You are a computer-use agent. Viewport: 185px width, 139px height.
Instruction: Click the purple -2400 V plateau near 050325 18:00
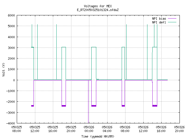(x=64, y=106)
